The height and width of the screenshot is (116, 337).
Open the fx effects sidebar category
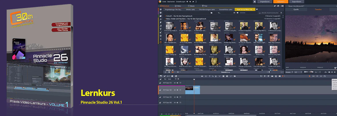tap(160, 19)
